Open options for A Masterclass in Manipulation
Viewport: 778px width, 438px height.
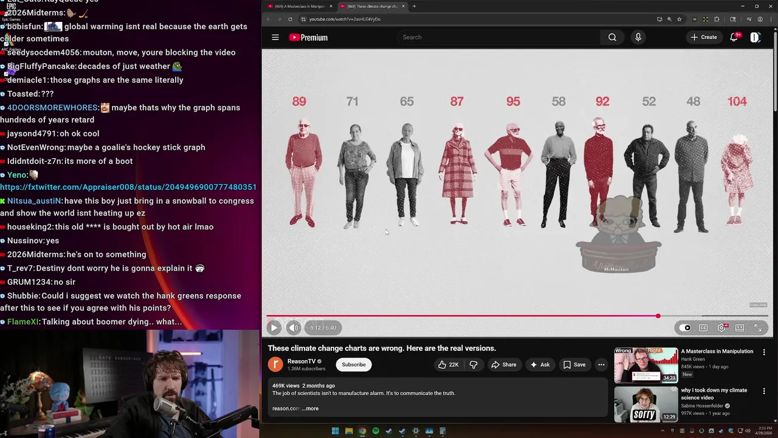pyautogui.click(x=764, y=352)
